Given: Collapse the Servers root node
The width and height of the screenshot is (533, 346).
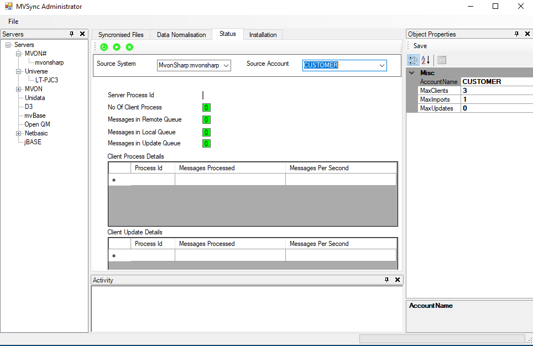Looking at the screenshot, I should pos(8,45).
